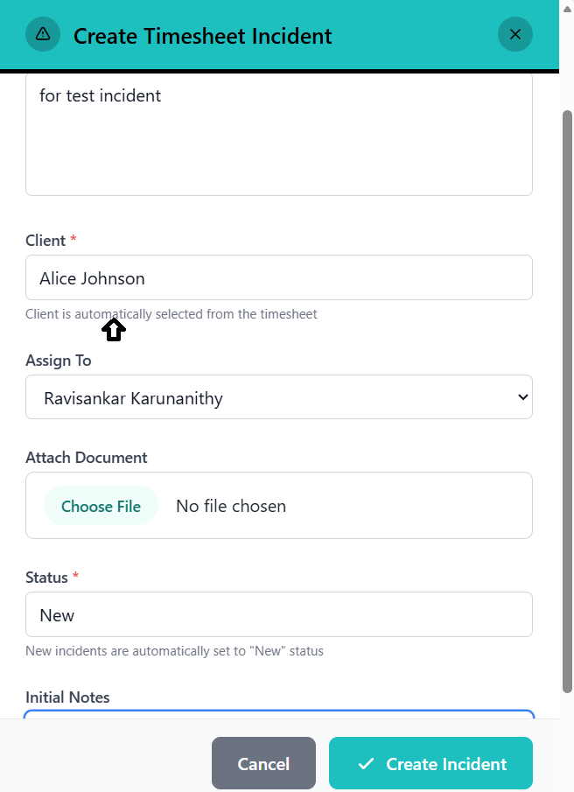The image size is (574, 792).
Task: Click the Cancel button
Action: pos(263,764)
